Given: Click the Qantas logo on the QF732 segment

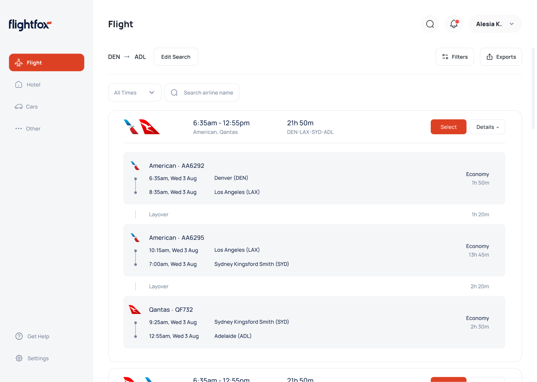Looking at the screenshot, I should 135,309.
